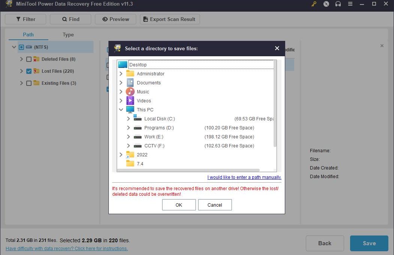
Task: Expand Programs (D:) drive node
Action: click(x=128, y=127)
